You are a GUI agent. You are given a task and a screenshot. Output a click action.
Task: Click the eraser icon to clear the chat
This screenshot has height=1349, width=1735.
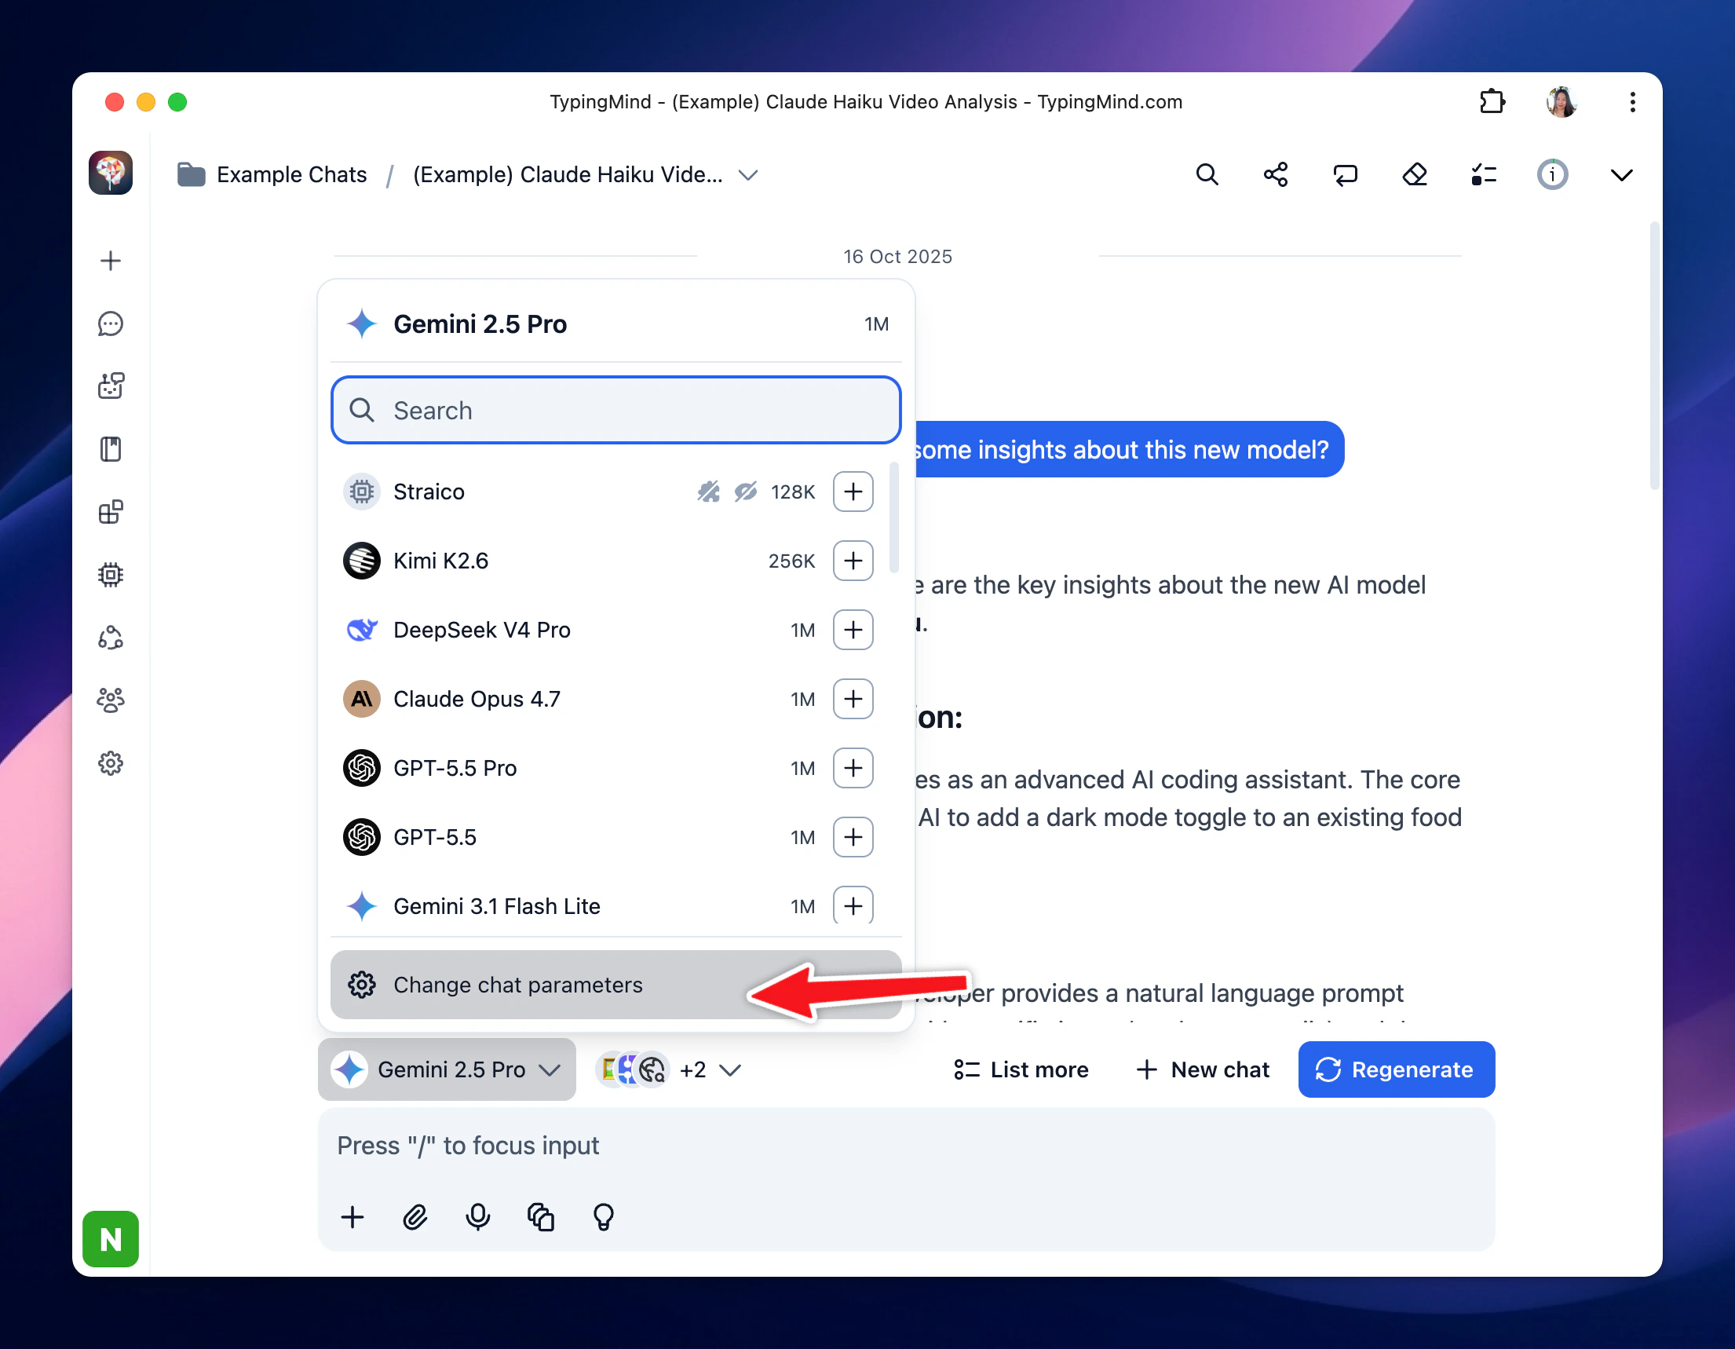(x=1414, y=174)
